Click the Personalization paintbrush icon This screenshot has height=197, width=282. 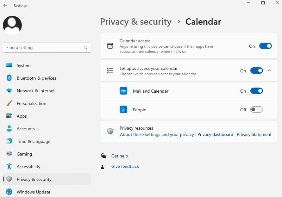[x=9, y=103]
